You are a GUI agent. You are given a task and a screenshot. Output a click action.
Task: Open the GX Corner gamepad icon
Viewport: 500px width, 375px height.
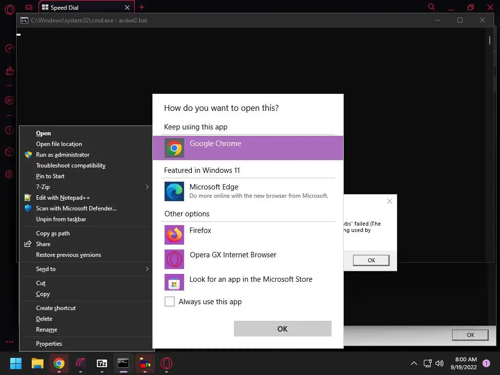29,7
